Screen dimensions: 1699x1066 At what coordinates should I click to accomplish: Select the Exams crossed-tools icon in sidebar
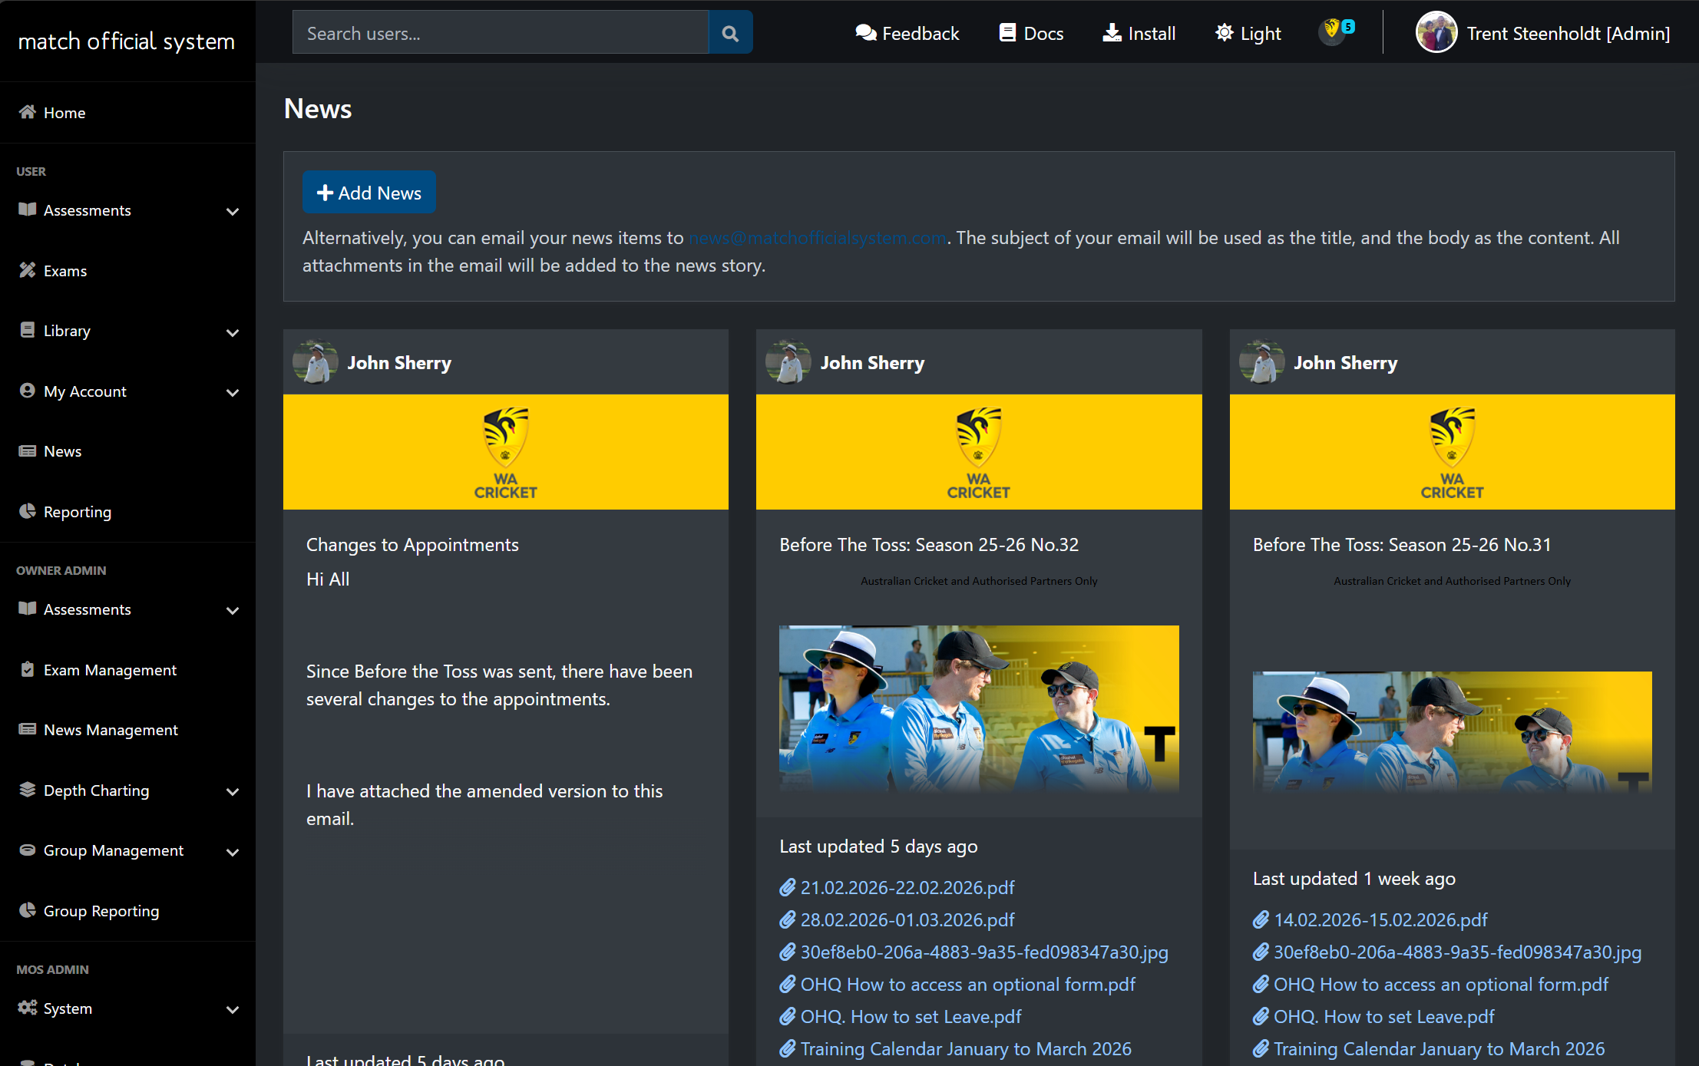click(28, 270)
